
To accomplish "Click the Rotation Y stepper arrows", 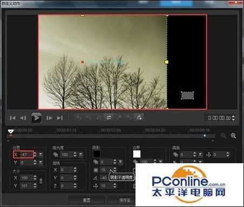I will coord(75,178).
